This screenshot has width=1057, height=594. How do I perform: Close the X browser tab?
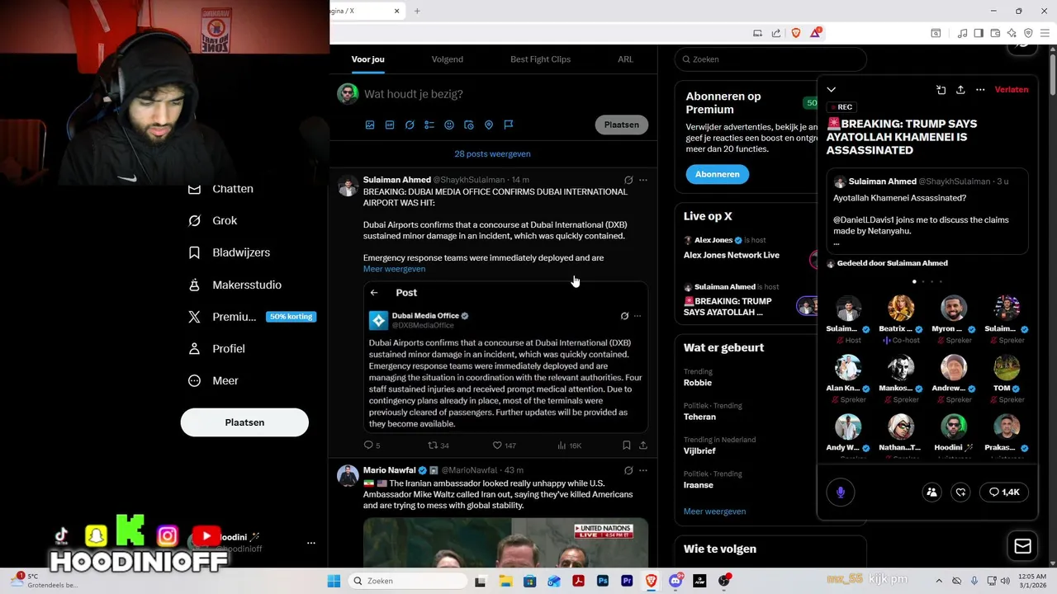[397, 11]
